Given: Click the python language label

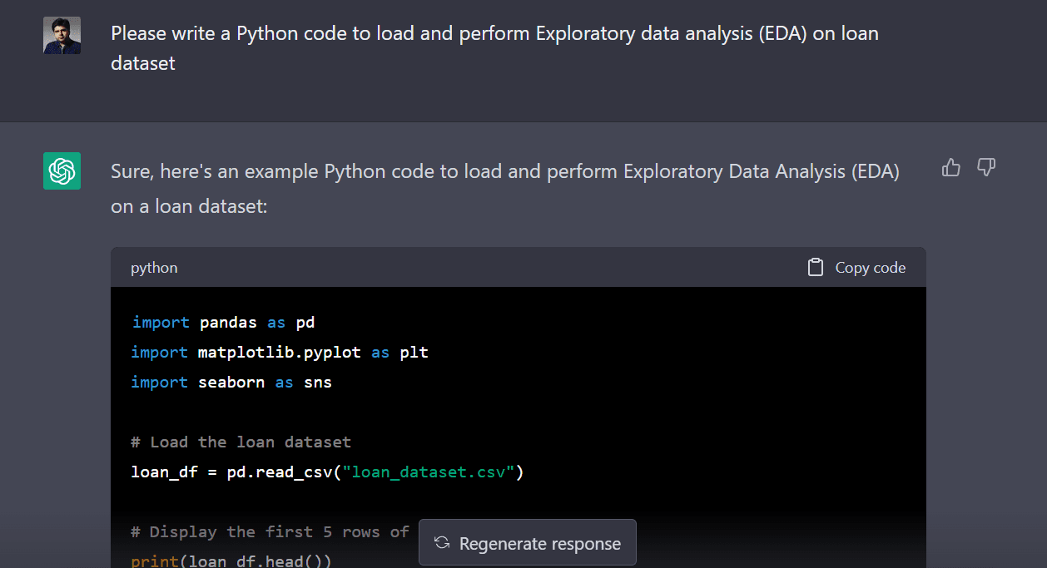Looking at the screenshot, I should tap(154, 268).
